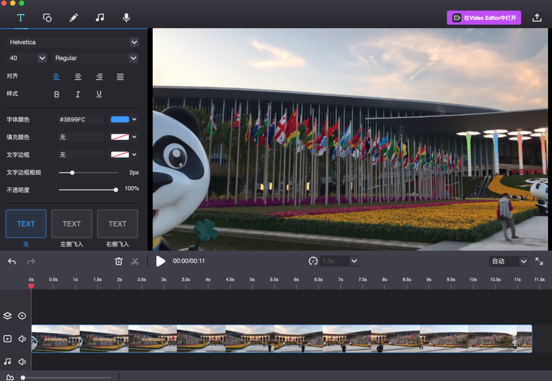552x381 pixels.
Task: Click the text border thickness slider handle
Action: point(72,173)
